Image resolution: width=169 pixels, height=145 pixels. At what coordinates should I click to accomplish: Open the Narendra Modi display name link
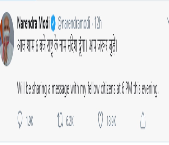[34, 23]
